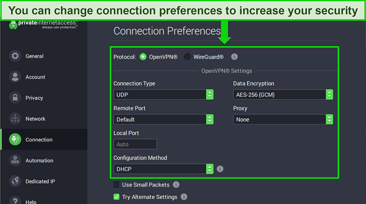Screen dimensions: 366x204
Task: Open the Connection Type UDP dropdown
Action: pos(163,95)
